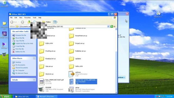Viewport: 174px width, 98px height.
Task: Go to My Documents in Other Places
Action: click(19, 65)
